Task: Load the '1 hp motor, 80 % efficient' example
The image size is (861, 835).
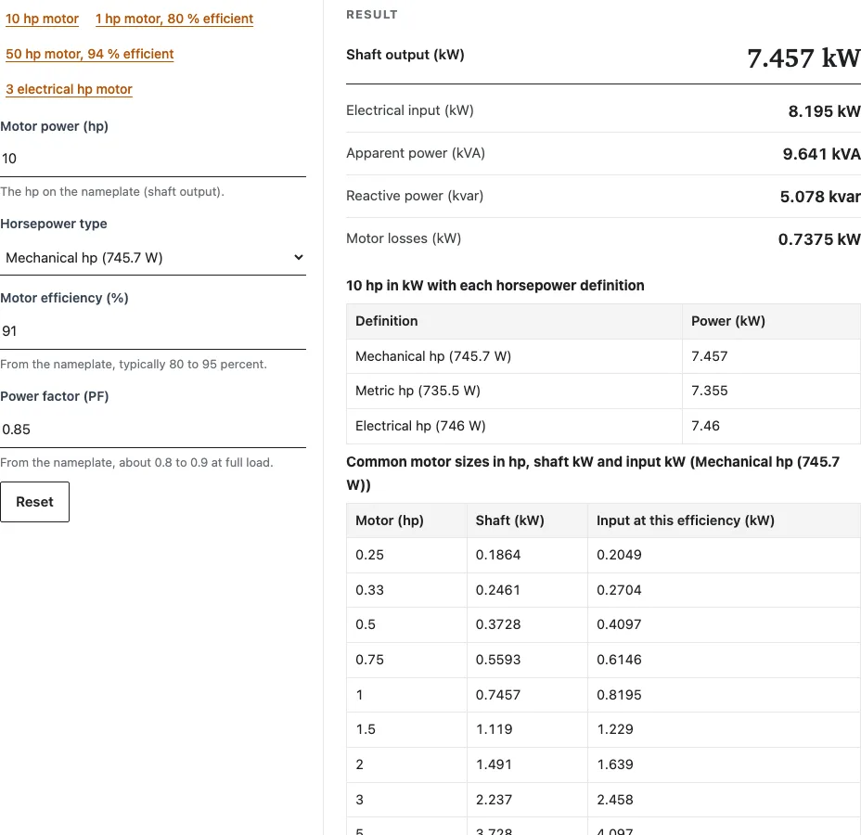Action: pyautogui.click(x=174, y=19)
